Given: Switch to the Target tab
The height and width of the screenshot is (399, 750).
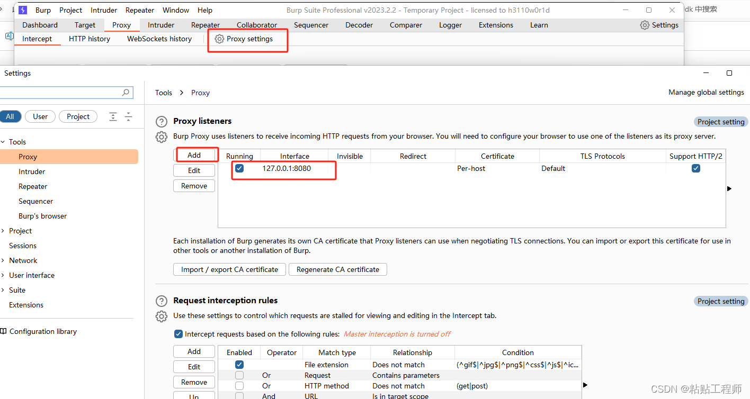Looking at the screenshot, I should pos(85,25).
